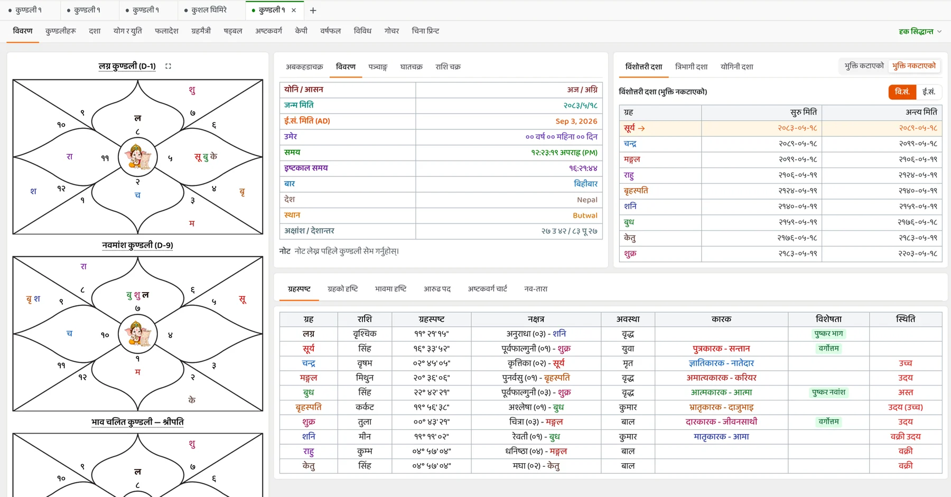The image size is (951, 497).
Task: Switch to the कुशल घिमिरे tab
Action: point(209,10)
